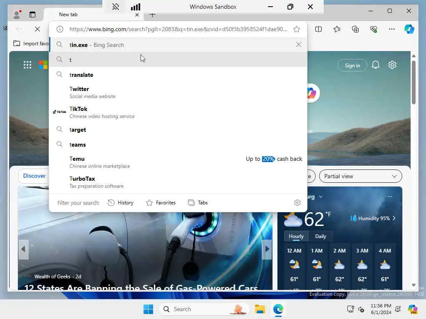The image size is (426, 319).
Task: Expand the Partial view dropdown
Action: coord(361,176)
